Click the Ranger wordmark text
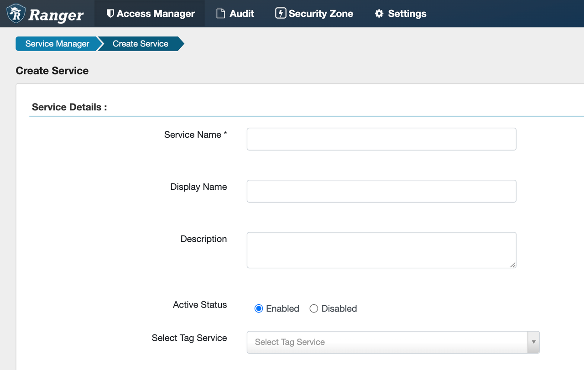584x370 pixels. pyautogui.click(x=56, y=15)
